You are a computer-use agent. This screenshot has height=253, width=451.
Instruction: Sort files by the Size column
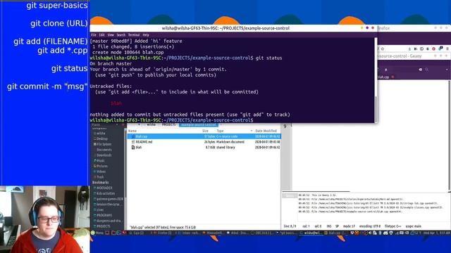(205, 131)
